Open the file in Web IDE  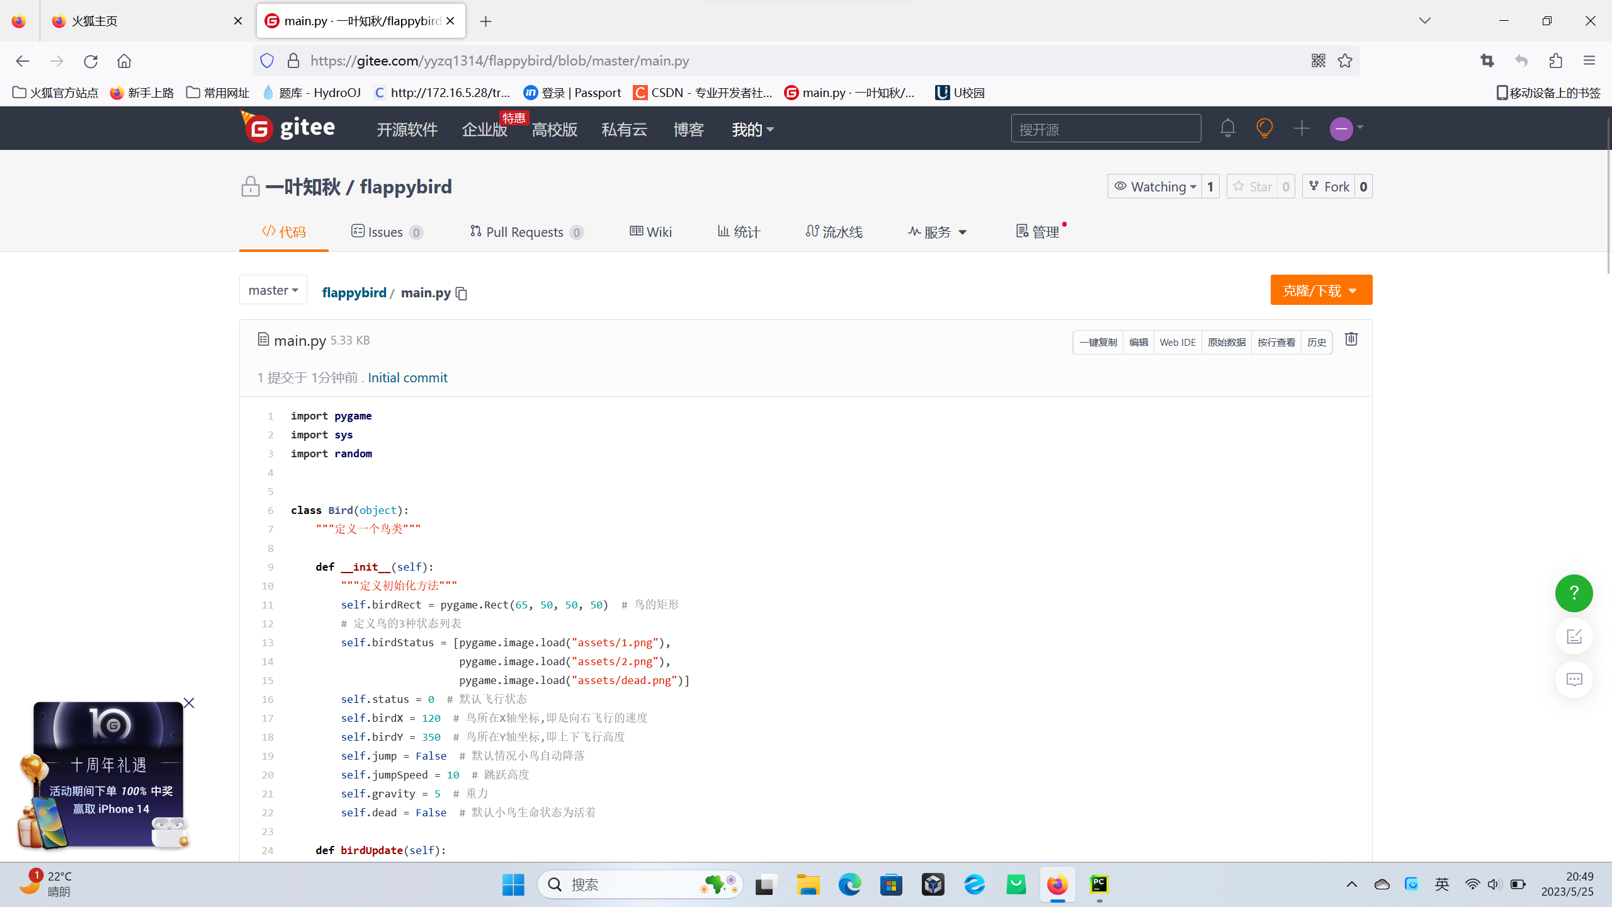(1178, 343)
